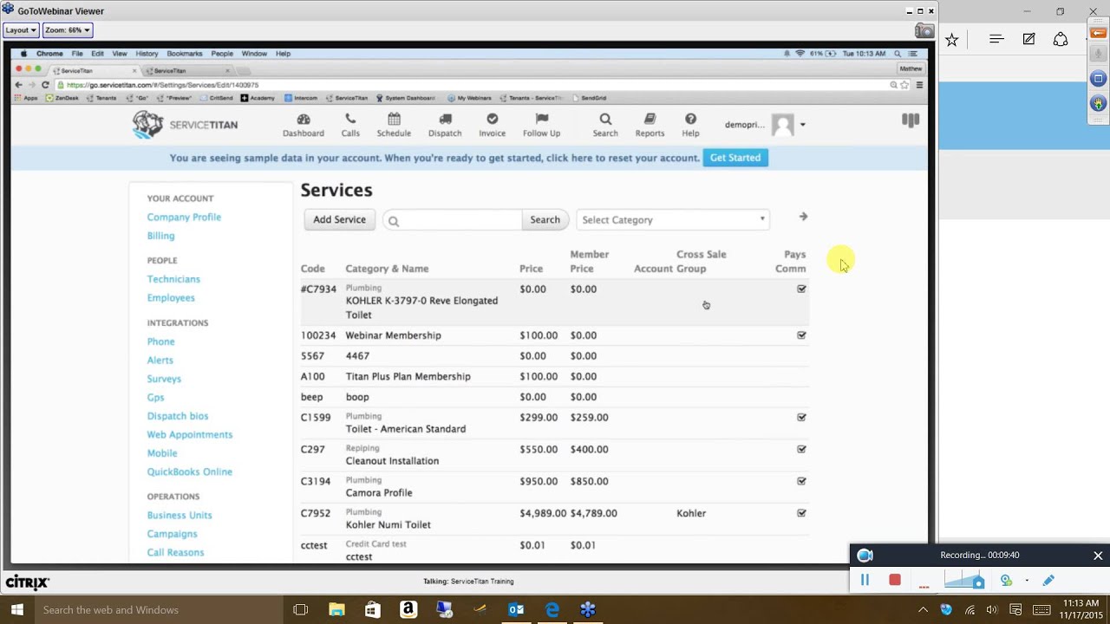Click the Edge share icon
Viewport: 1110px width, 624px height.
tap(1061, 39)
